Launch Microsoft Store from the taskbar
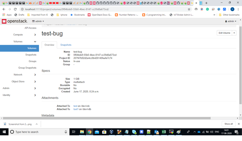Screen dimensions: 242x141 104,132
